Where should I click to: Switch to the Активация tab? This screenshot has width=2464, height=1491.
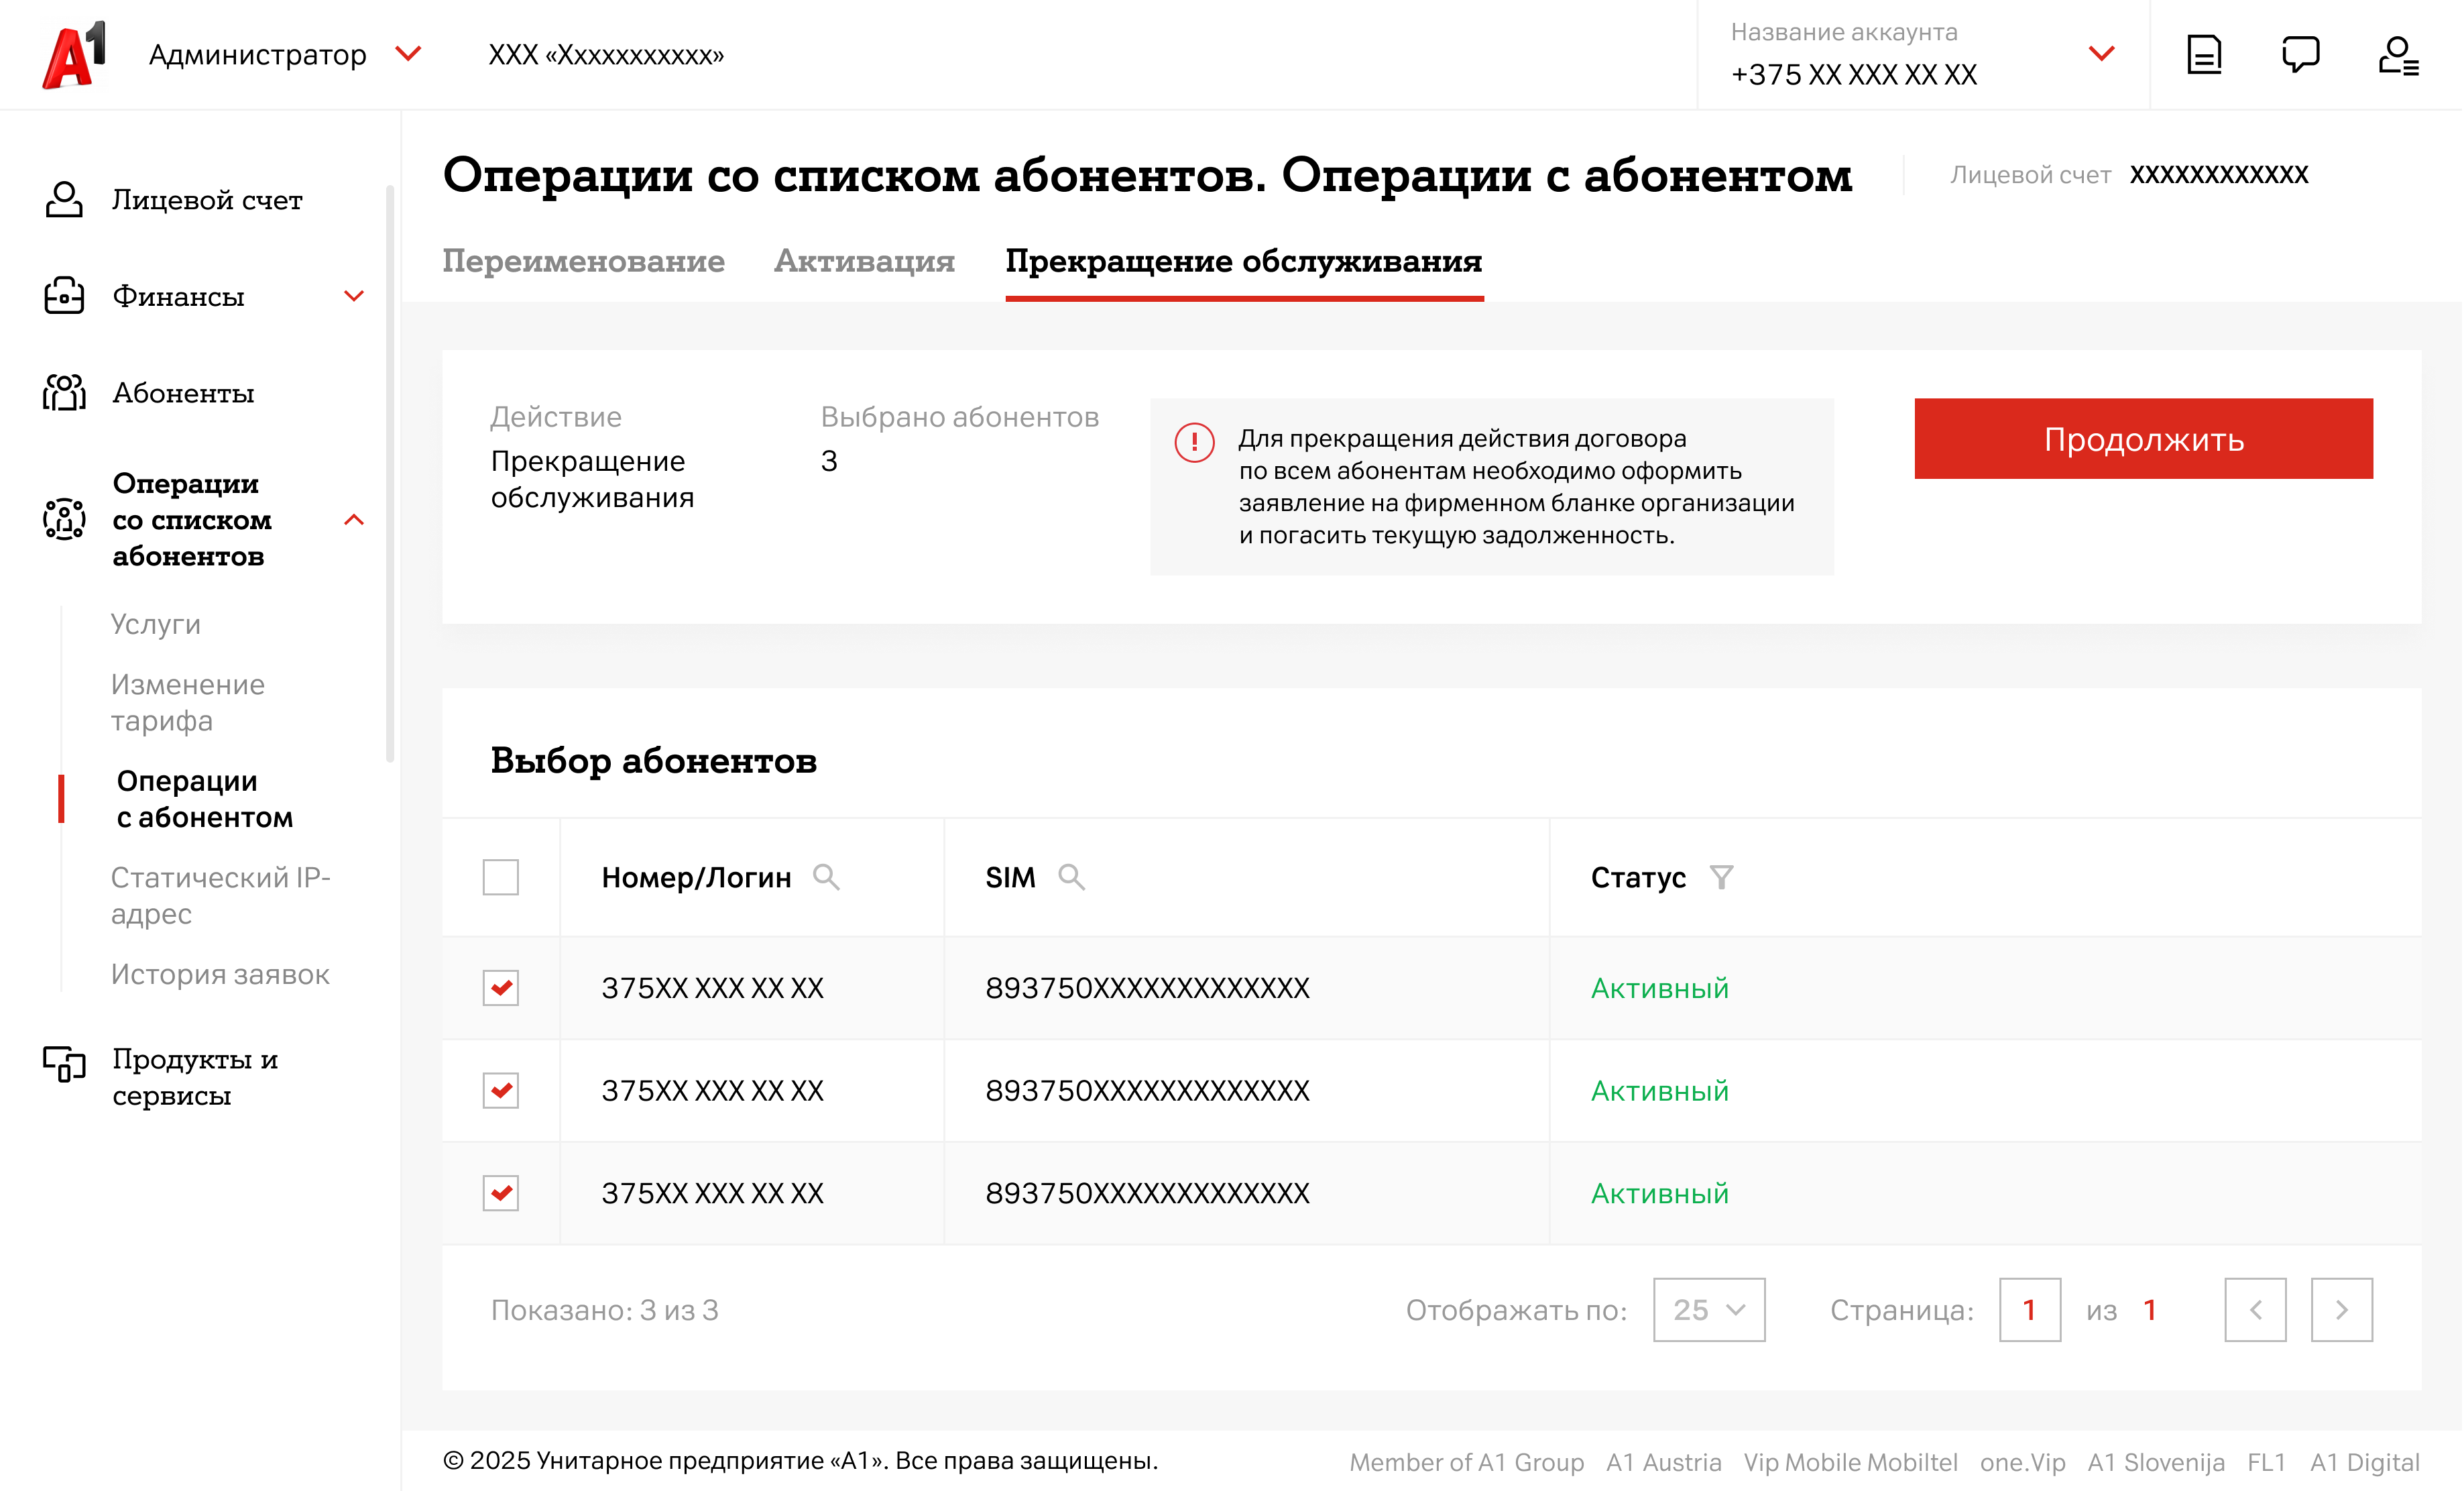pos(864,261)
